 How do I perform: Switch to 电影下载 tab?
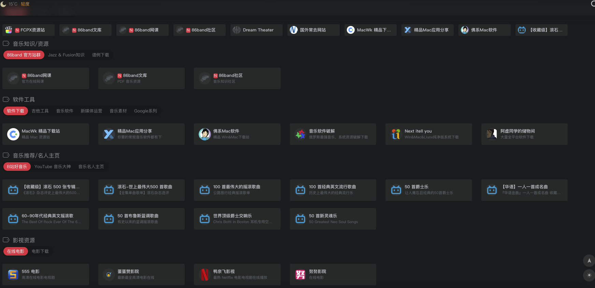40,251
